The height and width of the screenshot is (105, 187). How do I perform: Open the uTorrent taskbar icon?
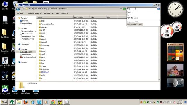[12, 102]
